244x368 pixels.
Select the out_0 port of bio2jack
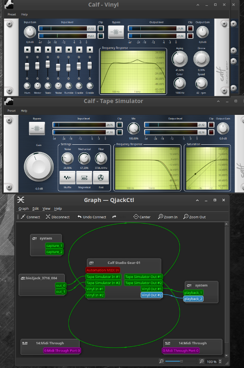(x=61, y=285)
